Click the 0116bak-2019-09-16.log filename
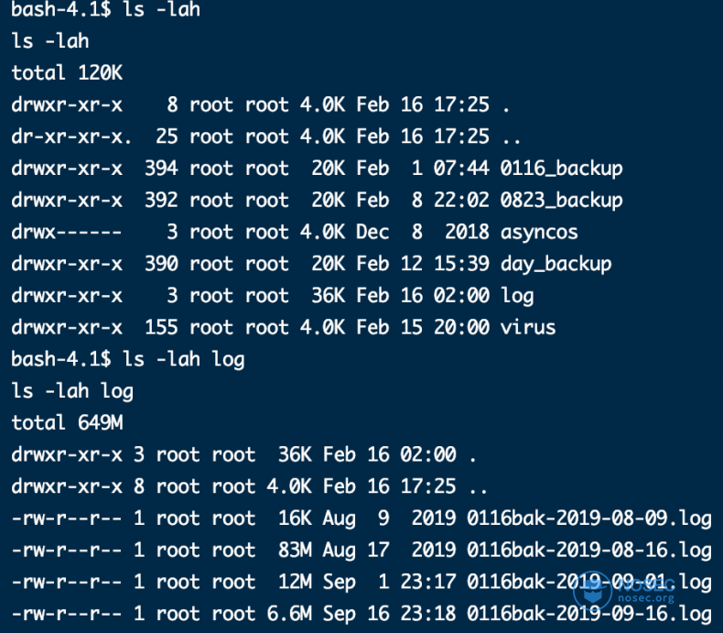 tap(589, 614)
